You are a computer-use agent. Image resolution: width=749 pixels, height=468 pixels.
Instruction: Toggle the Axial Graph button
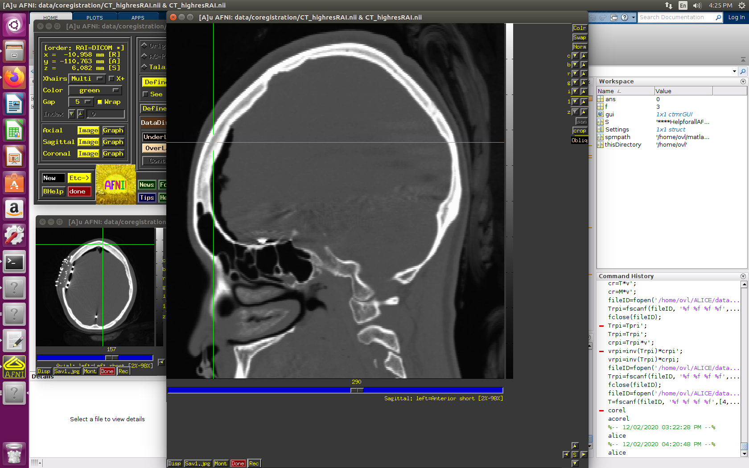113,130
